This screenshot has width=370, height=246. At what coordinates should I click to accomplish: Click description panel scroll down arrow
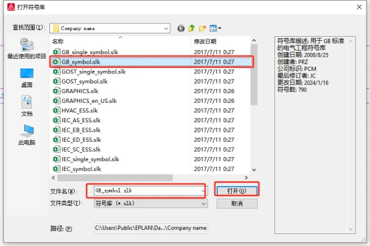click(x=351, y=229)
